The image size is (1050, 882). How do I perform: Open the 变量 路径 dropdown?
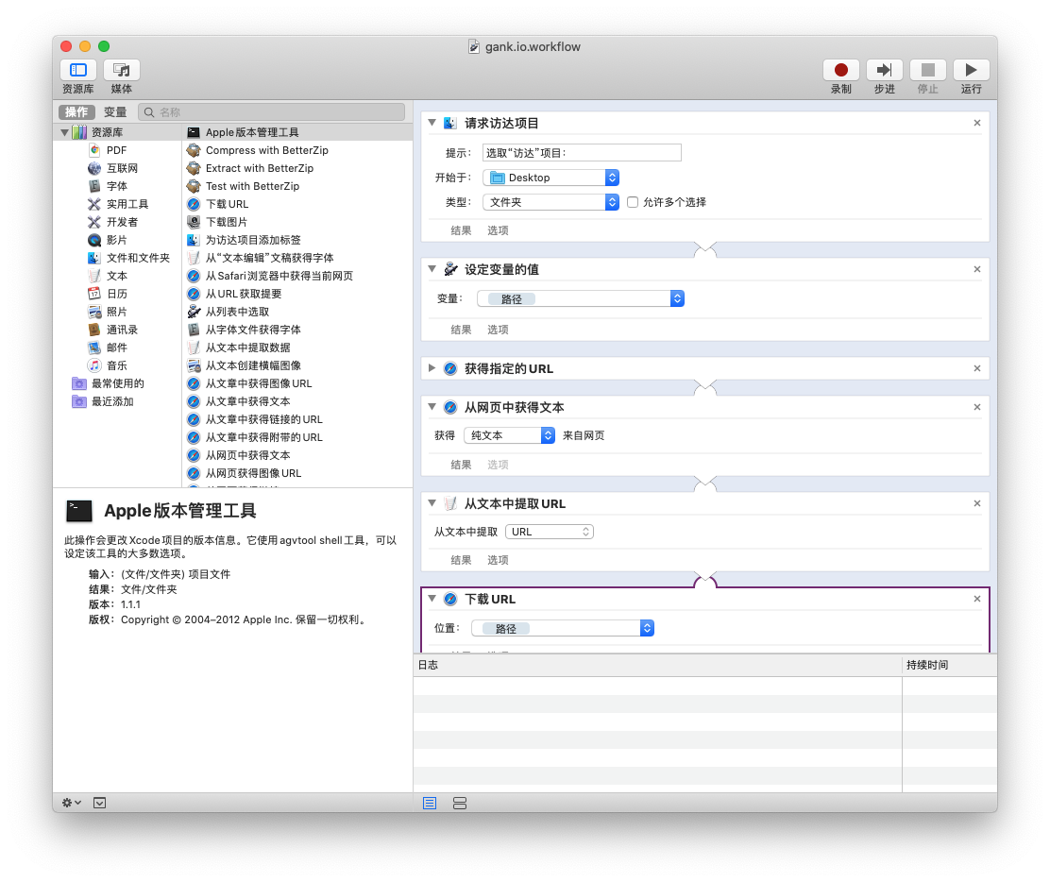coord(581,298)
